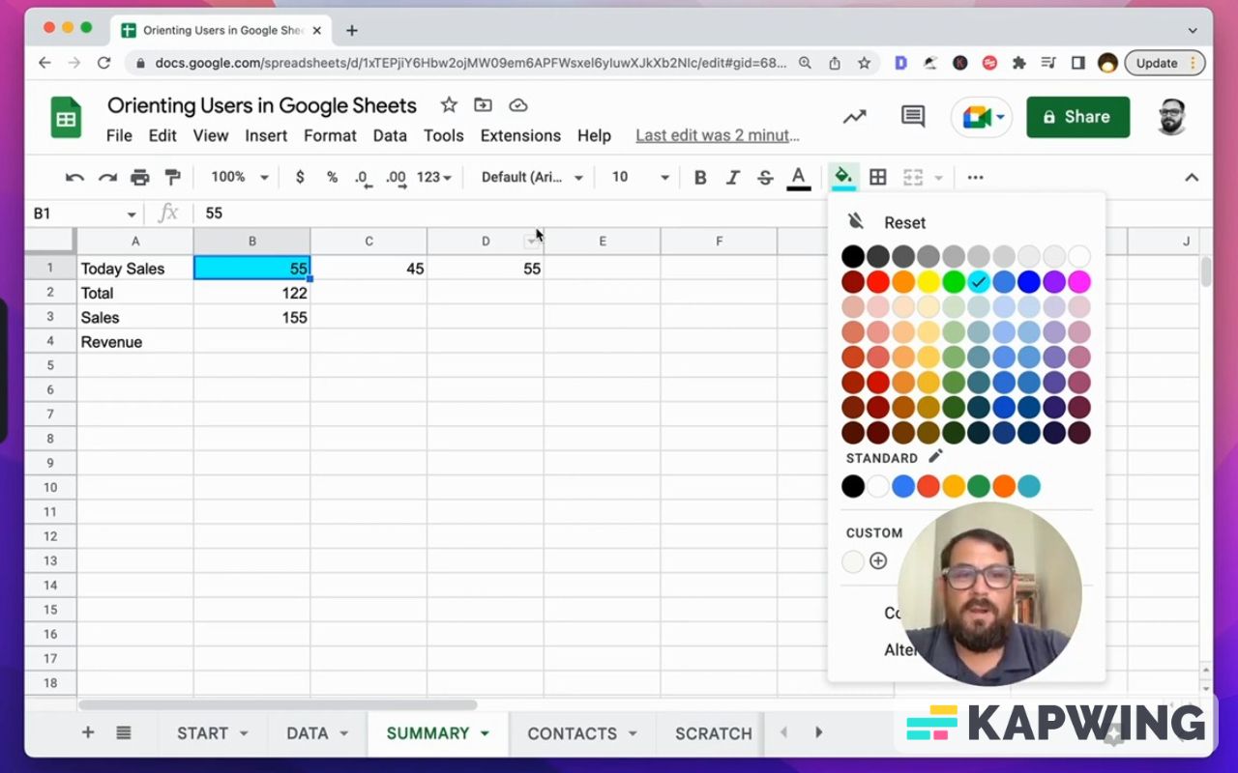
Task: Open the File menu
Action: (x=119, y=136)
